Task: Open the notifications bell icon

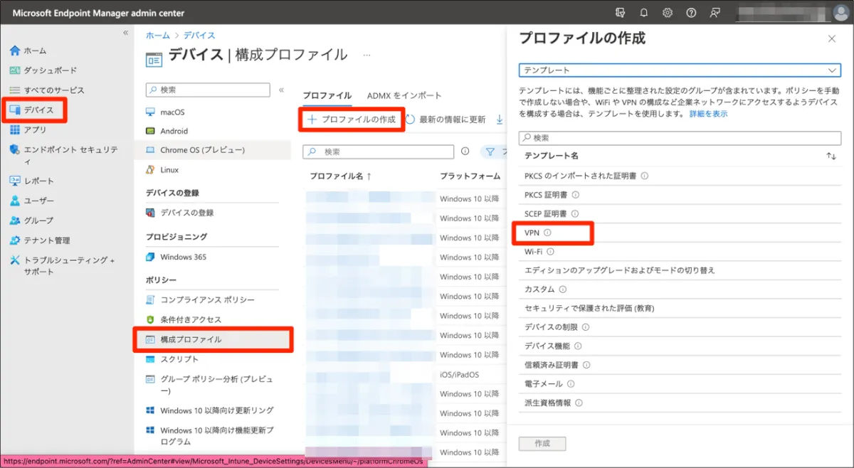Action: coord(644,13)
